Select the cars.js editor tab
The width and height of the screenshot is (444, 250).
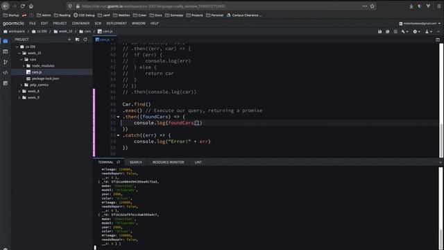[x=105, y=40]
